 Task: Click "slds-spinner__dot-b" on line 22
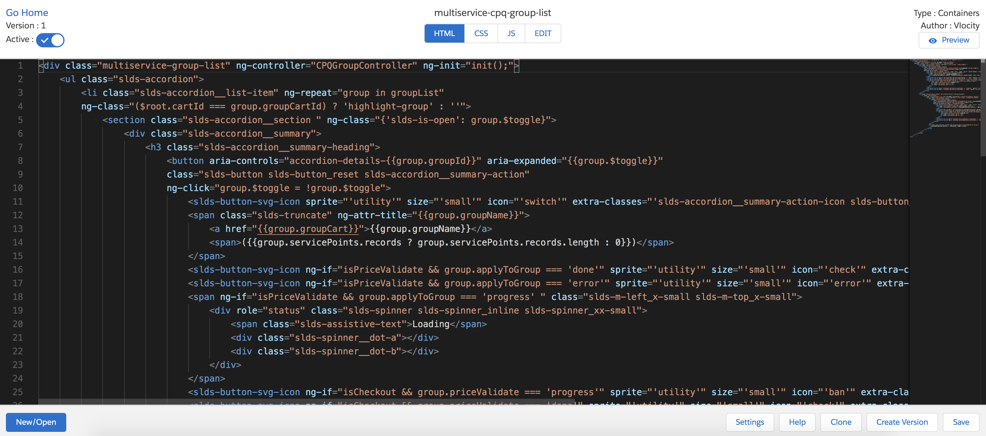click(x=345, y=351)
